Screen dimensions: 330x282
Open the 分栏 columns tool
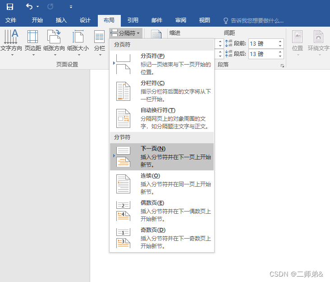click(100, 40)
